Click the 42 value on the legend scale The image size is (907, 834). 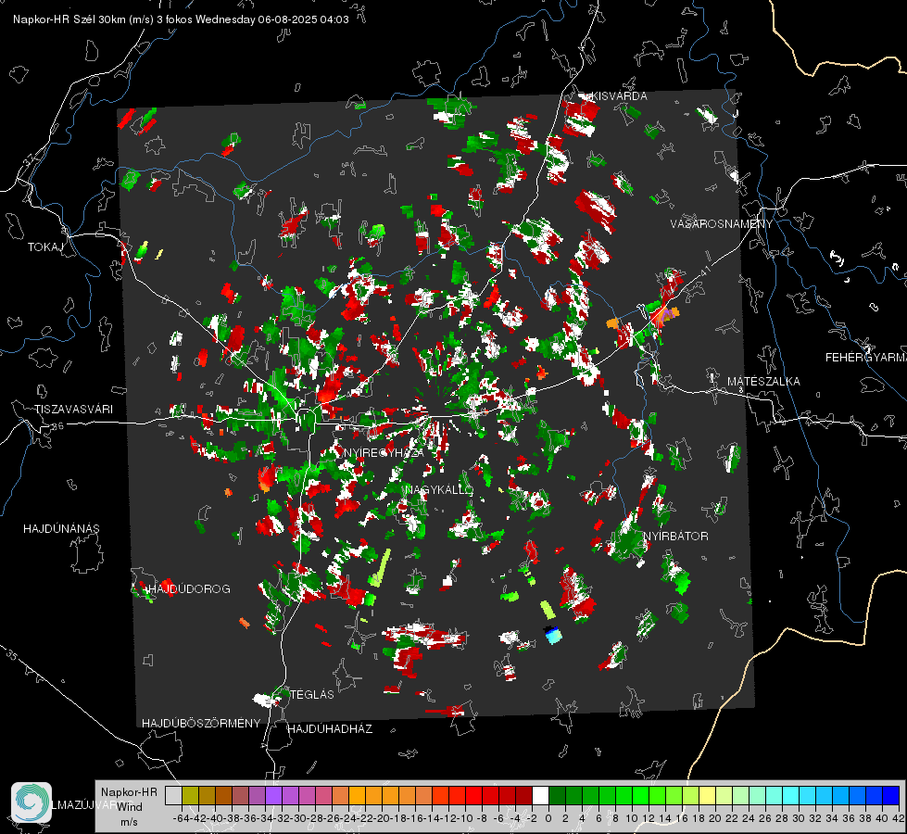899,818
